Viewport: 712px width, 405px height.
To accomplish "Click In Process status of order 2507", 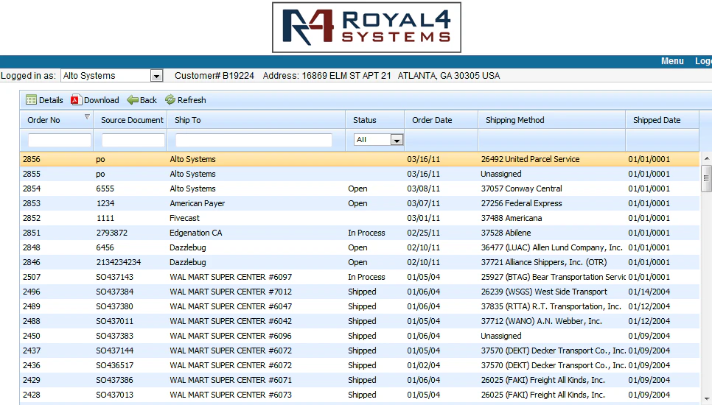I will coord(366,277).
